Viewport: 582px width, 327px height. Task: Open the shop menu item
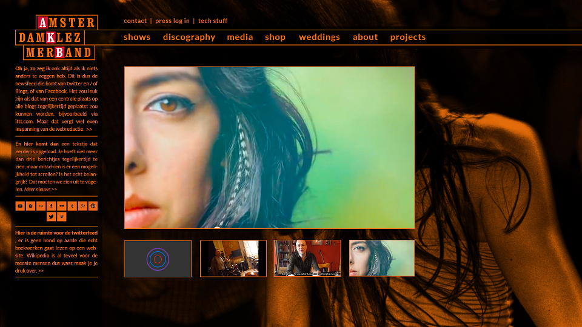tap(275, 37)
